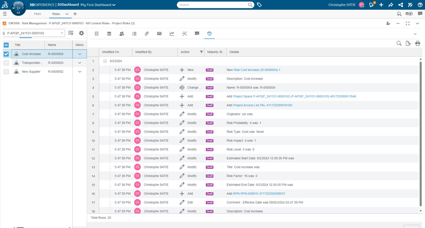Click the R-0000003 name cell

[56, 63]
